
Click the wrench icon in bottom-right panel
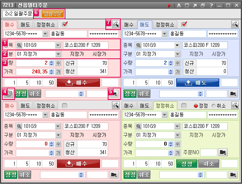pyautogui.click(x=235, y=105)
